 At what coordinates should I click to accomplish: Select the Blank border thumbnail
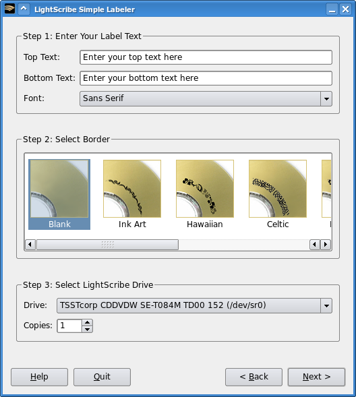(x=59, y=194)
